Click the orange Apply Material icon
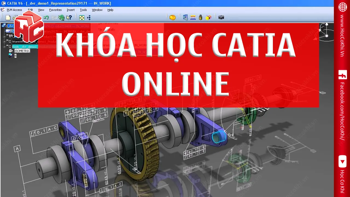Screen dimensions: 350x197 click(173, 18)
